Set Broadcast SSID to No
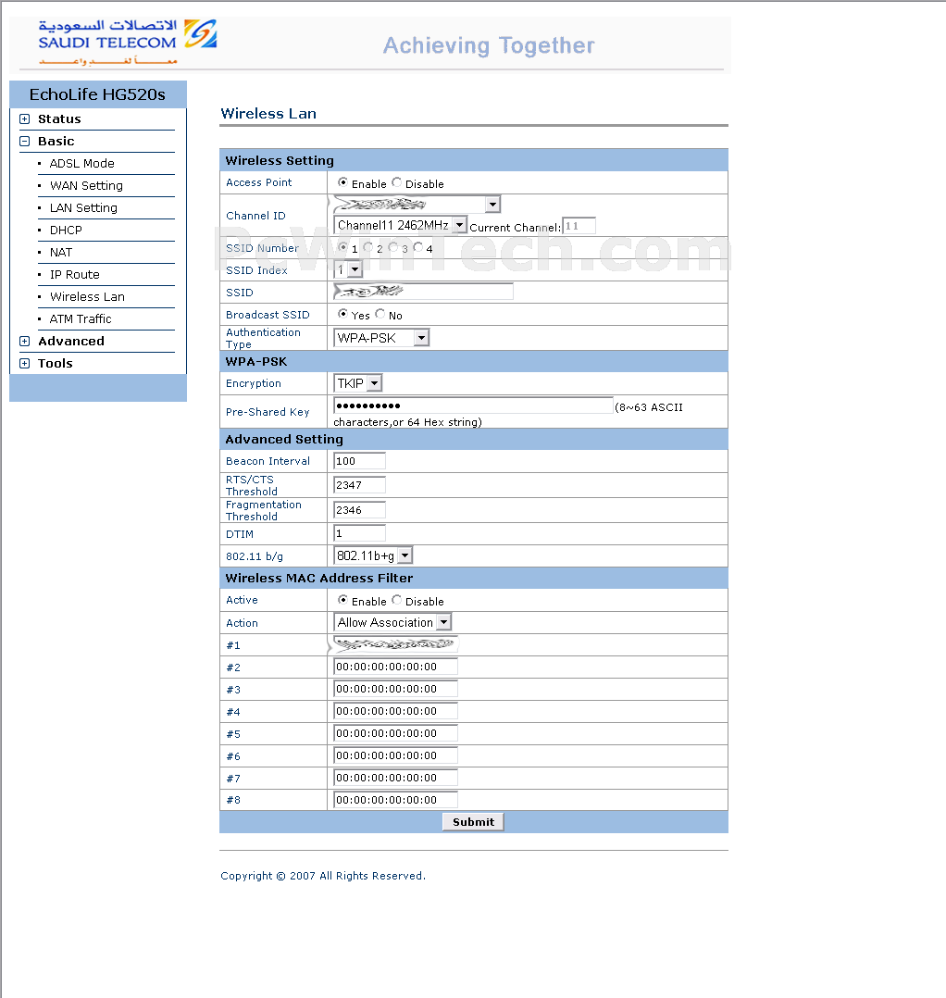The width and height of the screenshot is (946, 998). point(380,314)
